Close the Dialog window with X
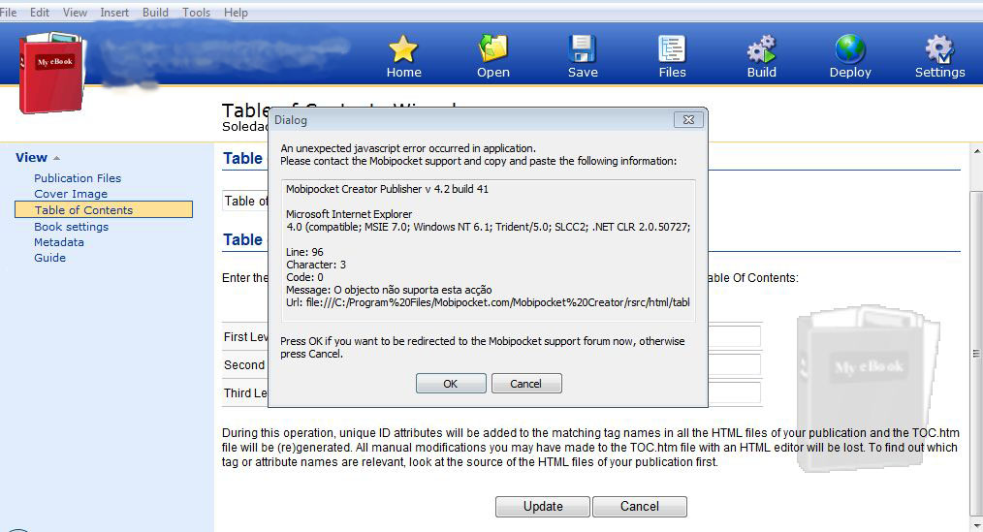Image resolution: width=983 pixels, height=532 pixels. pyautogui.click(x=687, y=120)
